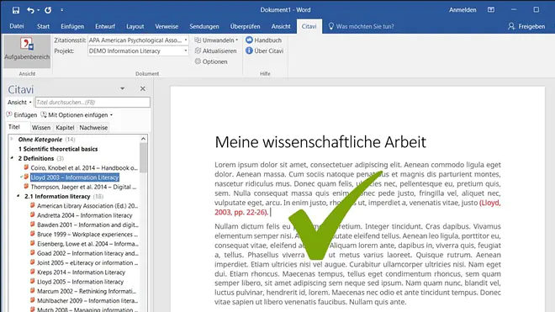Select 'Lloyd 2005 – Information literacy' reference
Image resolution: width=555 pixels, height=312 pixels.
point(81,282)
